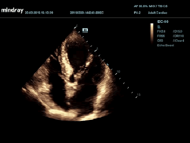The width and height of the screenshot is (190, 143).
Task: Click the FR55 frame rate parameter
Action: point(161,36)
